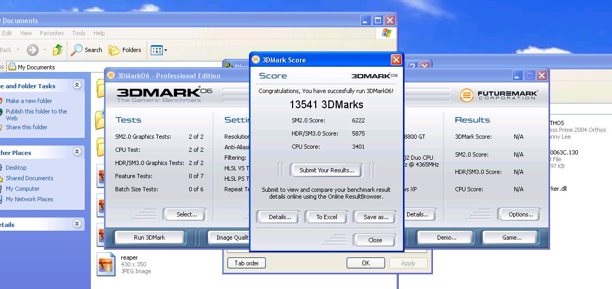Click Search toolbar button in My Documents
Viewport: 612px width, 289px height.
coord(87,50)
